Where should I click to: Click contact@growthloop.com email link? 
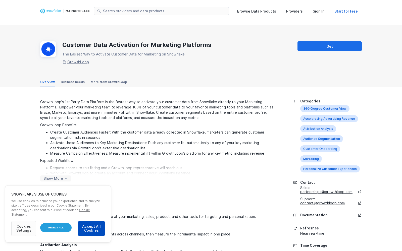(x=322, y=203)
